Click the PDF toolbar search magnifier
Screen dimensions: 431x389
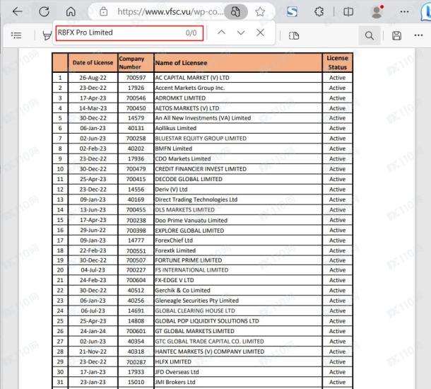[370, 35]
